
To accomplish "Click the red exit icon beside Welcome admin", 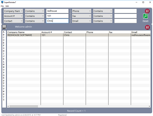I will [x=147, y=27].
